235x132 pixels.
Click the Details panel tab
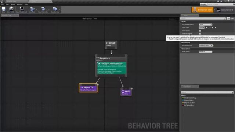pyautogui.click(x=190, y=15)
